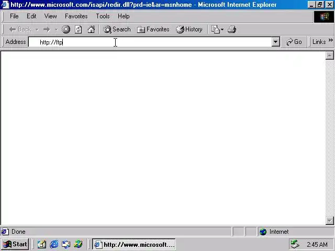Click the network tray icon

coord(295,244)
